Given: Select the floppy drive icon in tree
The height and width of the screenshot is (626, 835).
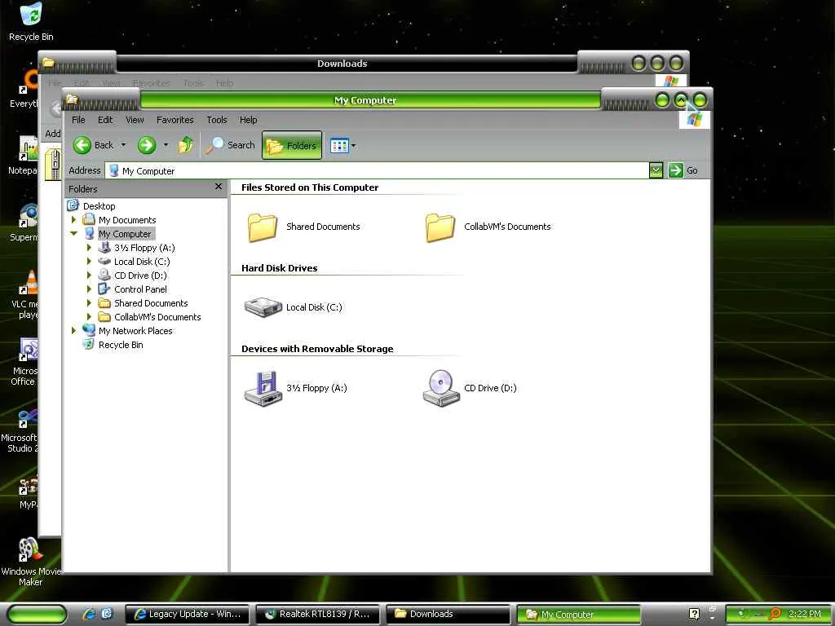Looking at the screenshot, I should pyautogui.click(x=104, y=248).
